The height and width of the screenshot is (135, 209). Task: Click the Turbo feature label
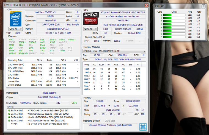[62, 50]
